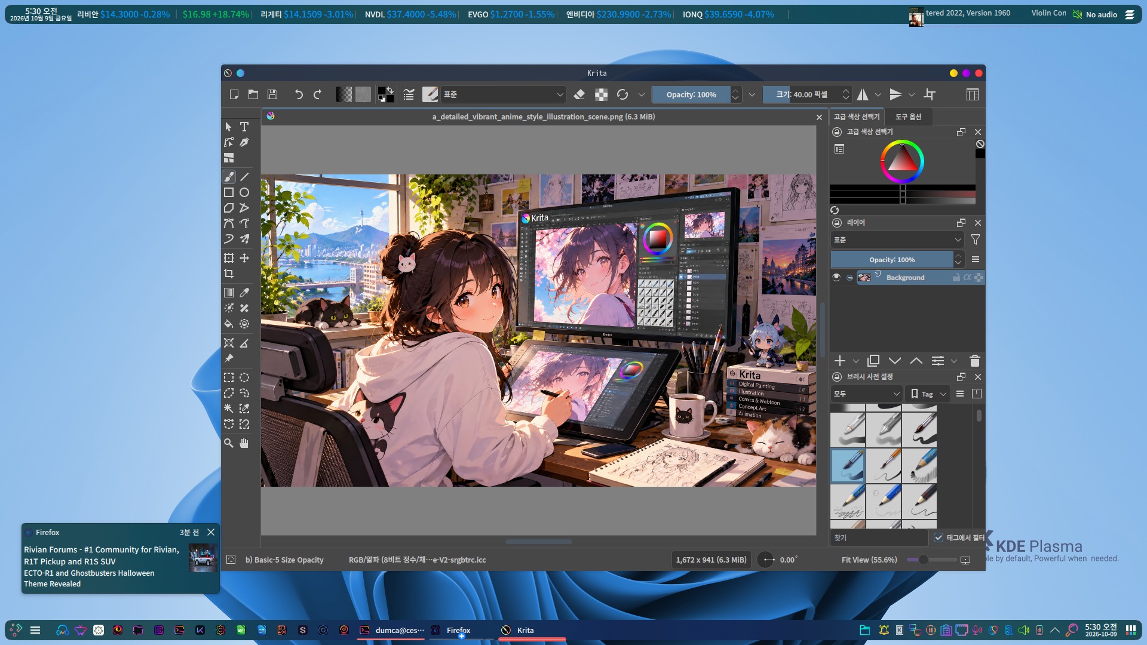Select the Ellipse shape tool
The width and height of the screenshot is (1147, 645).
coord(244,192)
